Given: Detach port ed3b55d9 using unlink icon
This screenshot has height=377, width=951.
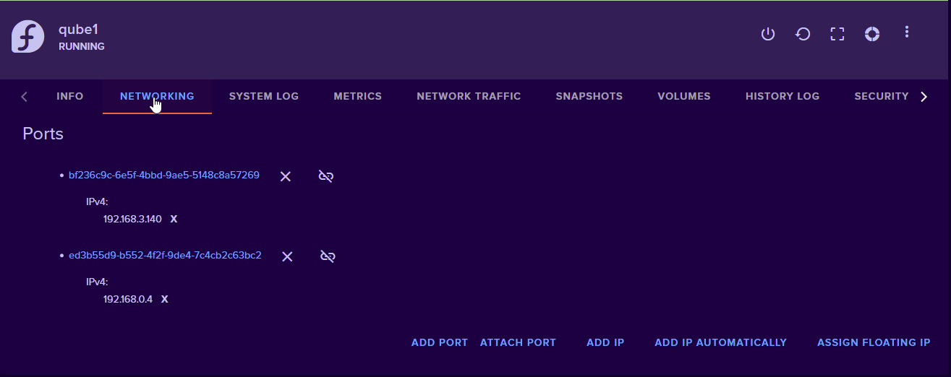Looking at the screenshot, I should tap(328, 256).
